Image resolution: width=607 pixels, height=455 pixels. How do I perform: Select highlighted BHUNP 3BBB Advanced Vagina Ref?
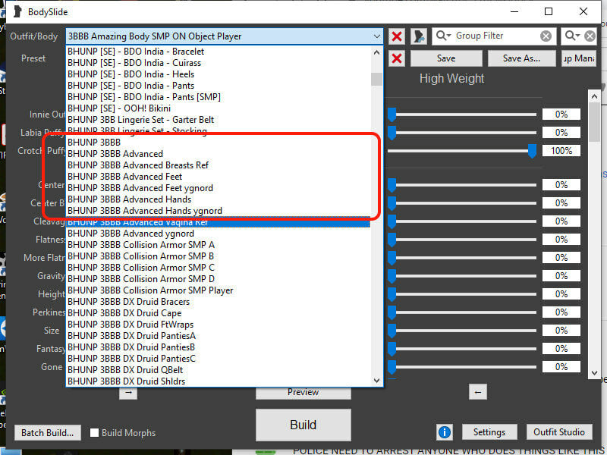pos(218,222)
